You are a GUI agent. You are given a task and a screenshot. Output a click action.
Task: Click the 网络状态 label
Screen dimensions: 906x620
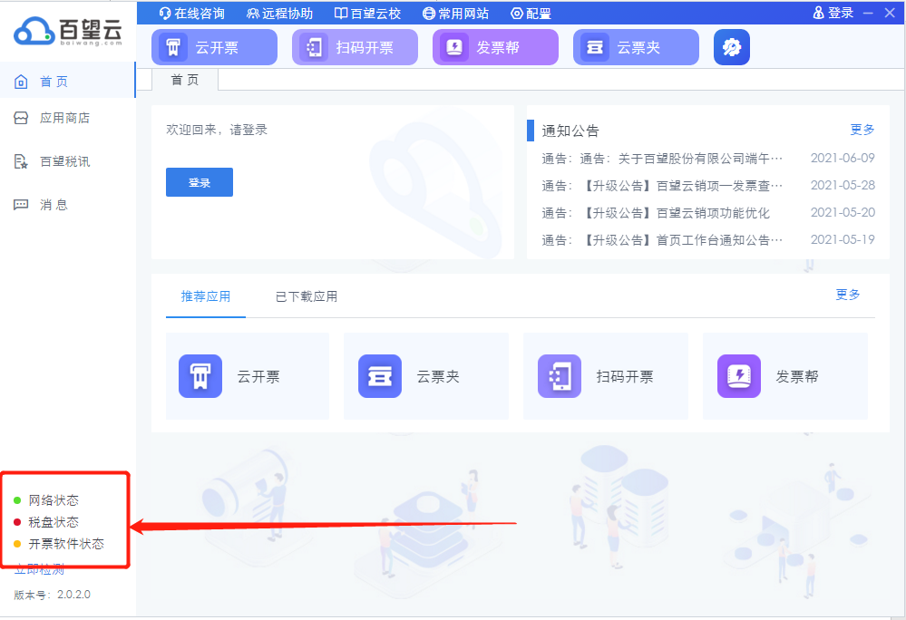[x=54, y=500]
